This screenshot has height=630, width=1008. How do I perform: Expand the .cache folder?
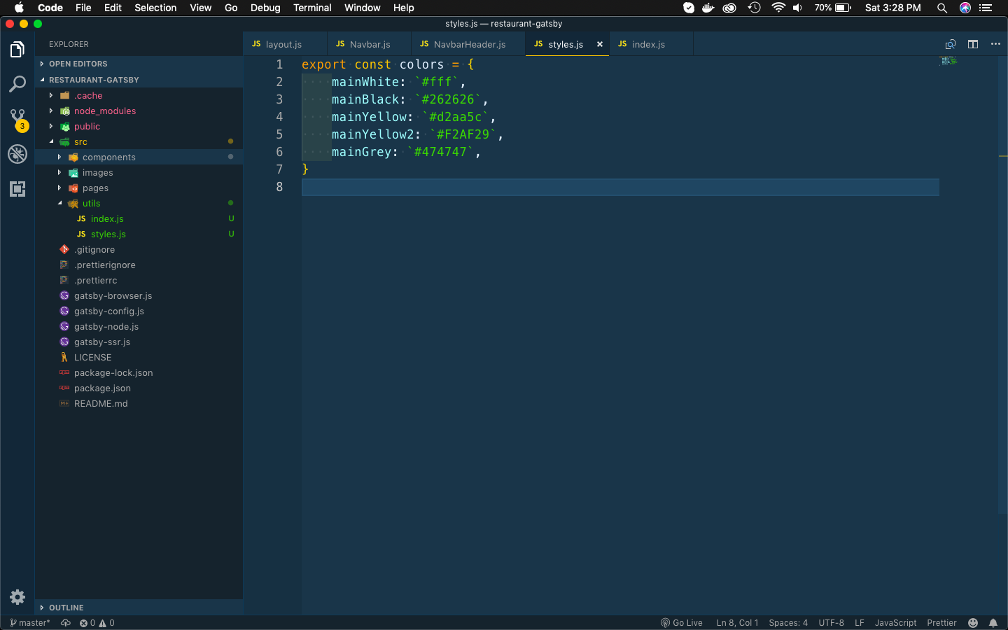click(139, 96)
